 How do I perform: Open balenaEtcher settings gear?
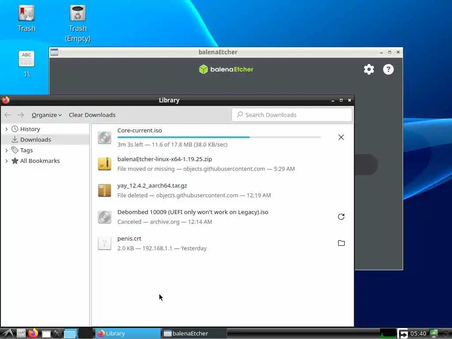click(369, 69)
